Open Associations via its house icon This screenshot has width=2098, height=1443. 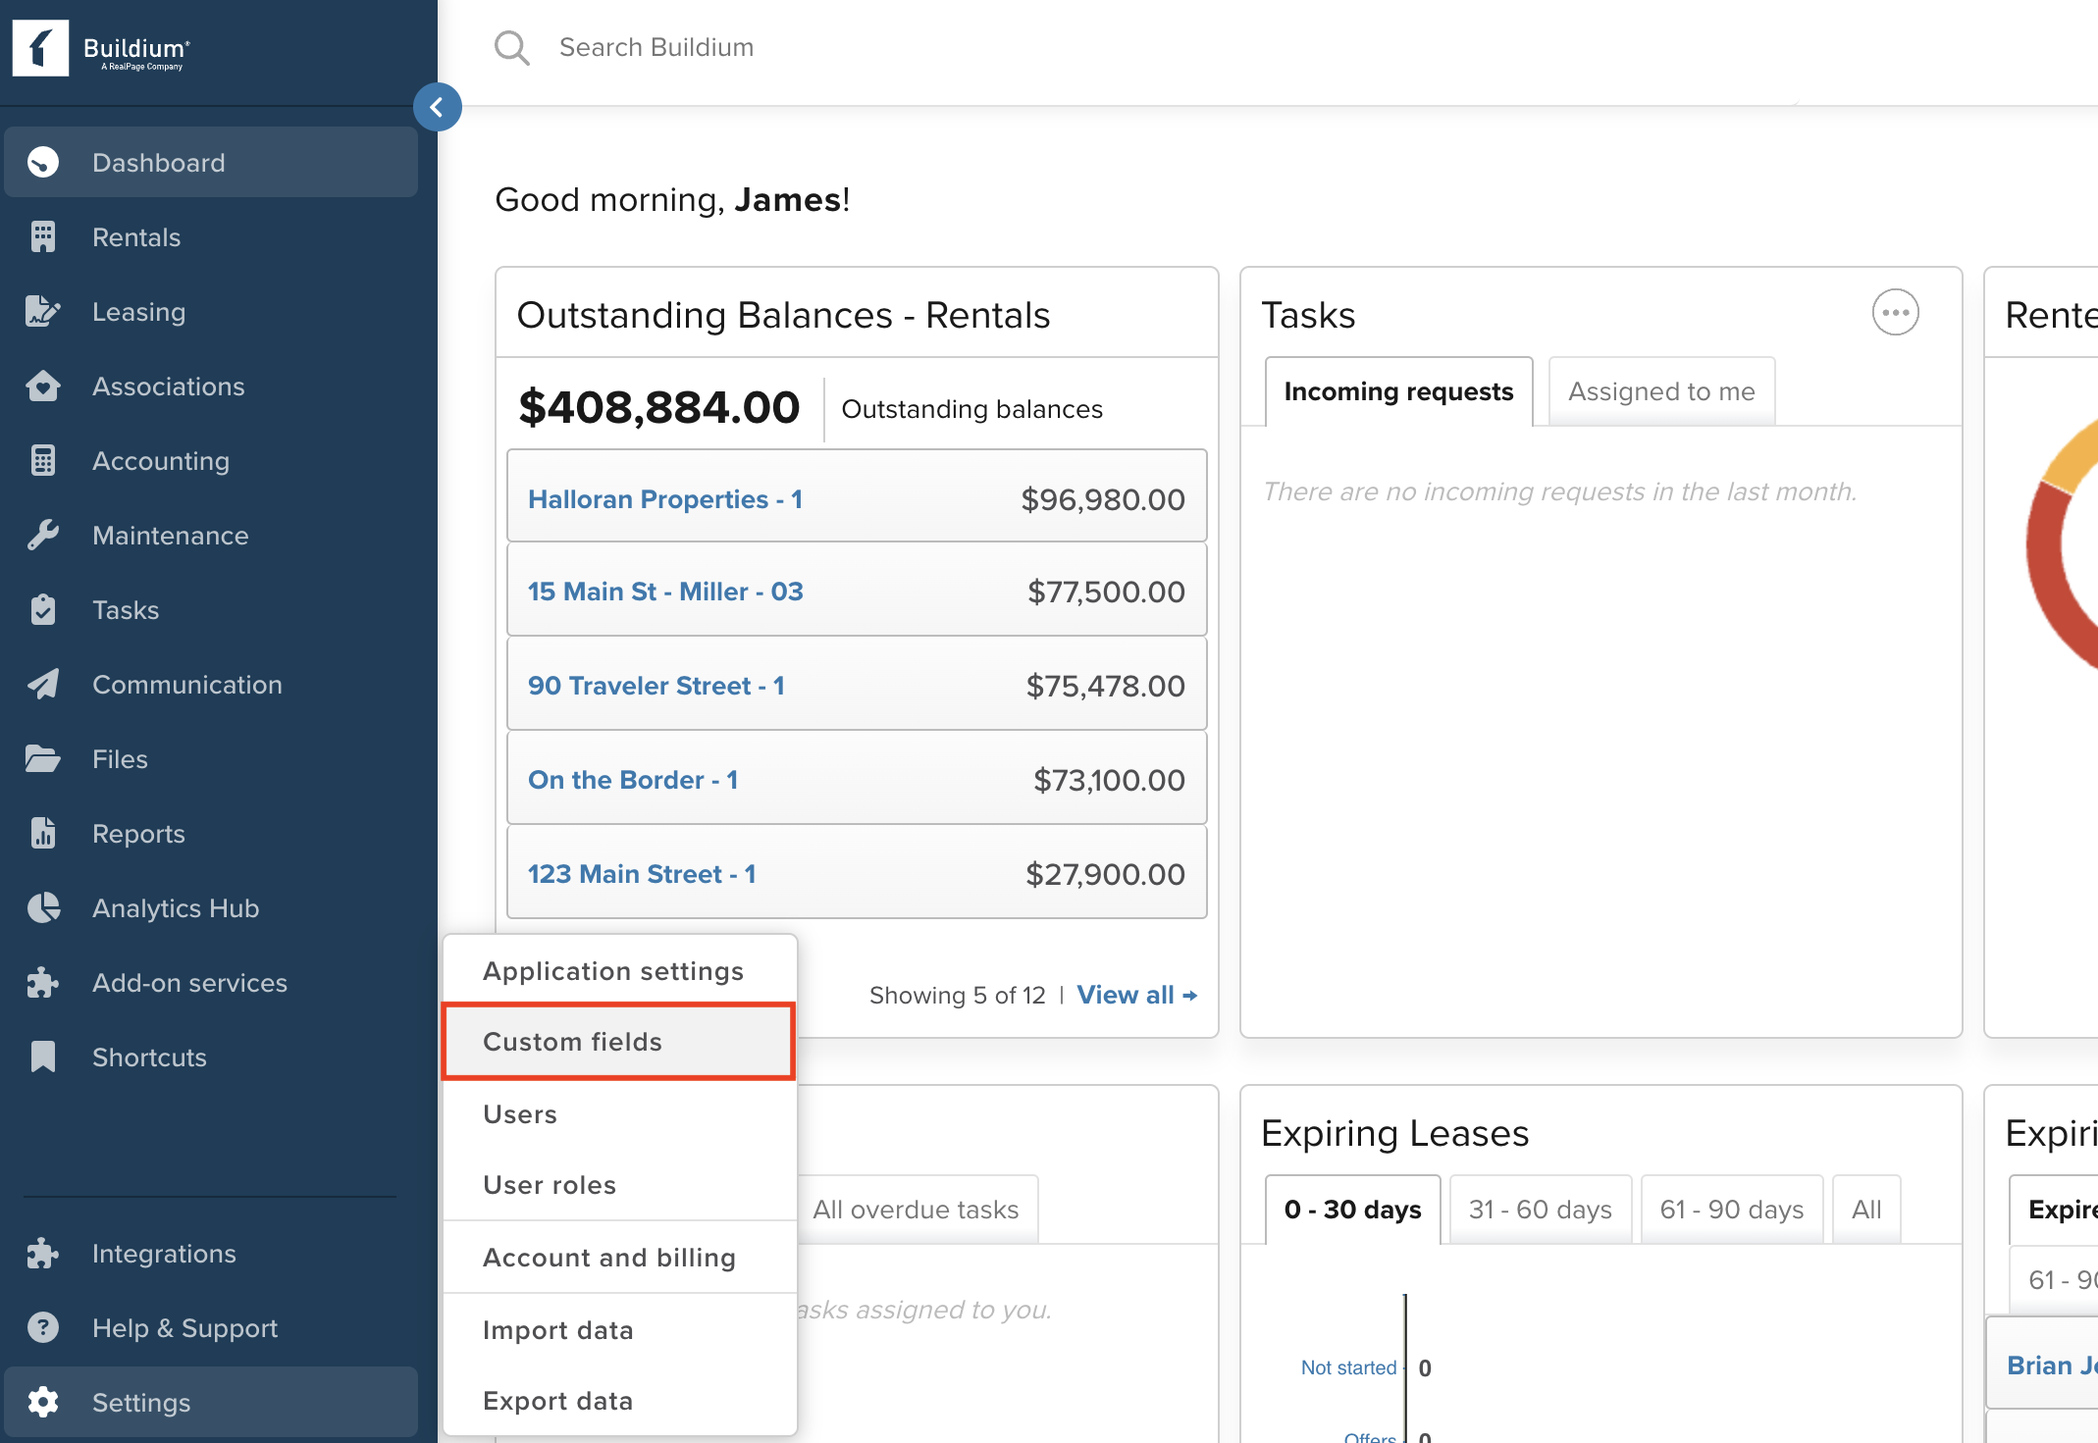point(42,387)
